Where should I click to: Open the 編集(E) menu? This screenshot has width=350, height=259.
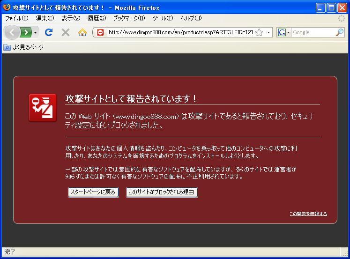(45, 18)
